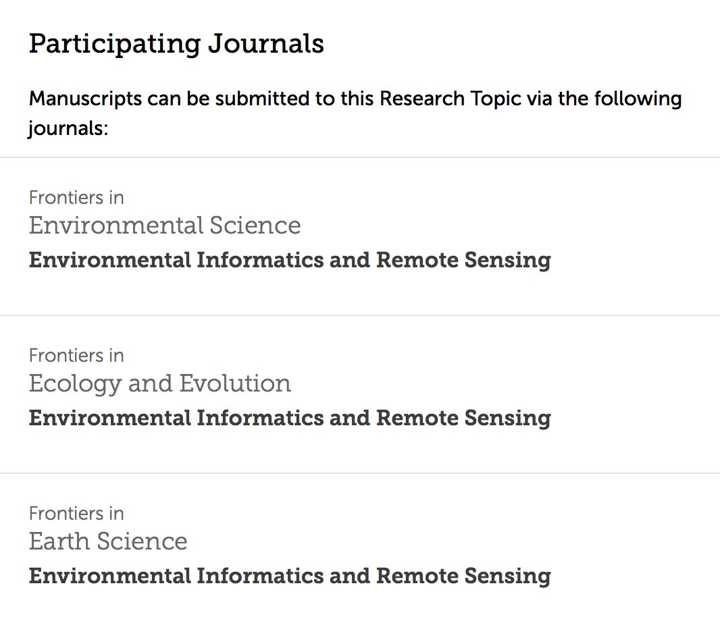Select Environmental Informatics section under Ecology and Evolution

290,419
